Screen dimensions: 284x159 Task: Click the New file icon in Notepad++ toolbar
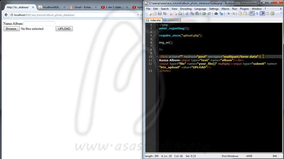tap(150, 14)
